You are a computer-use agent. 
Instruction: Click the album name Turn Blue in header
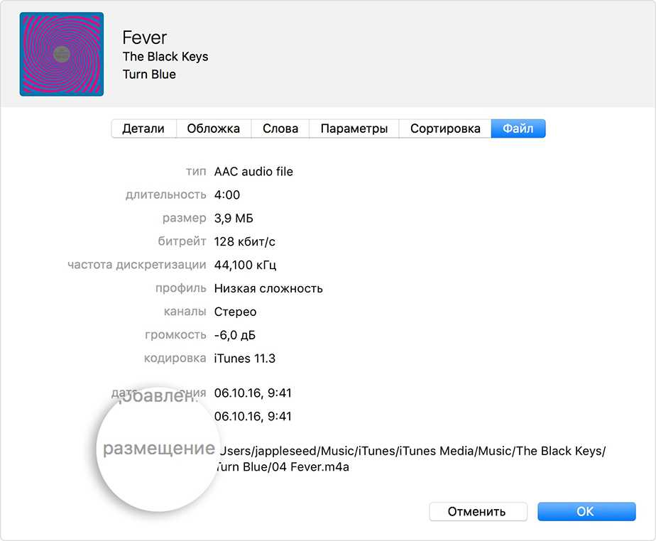click(x=149, y=75)
